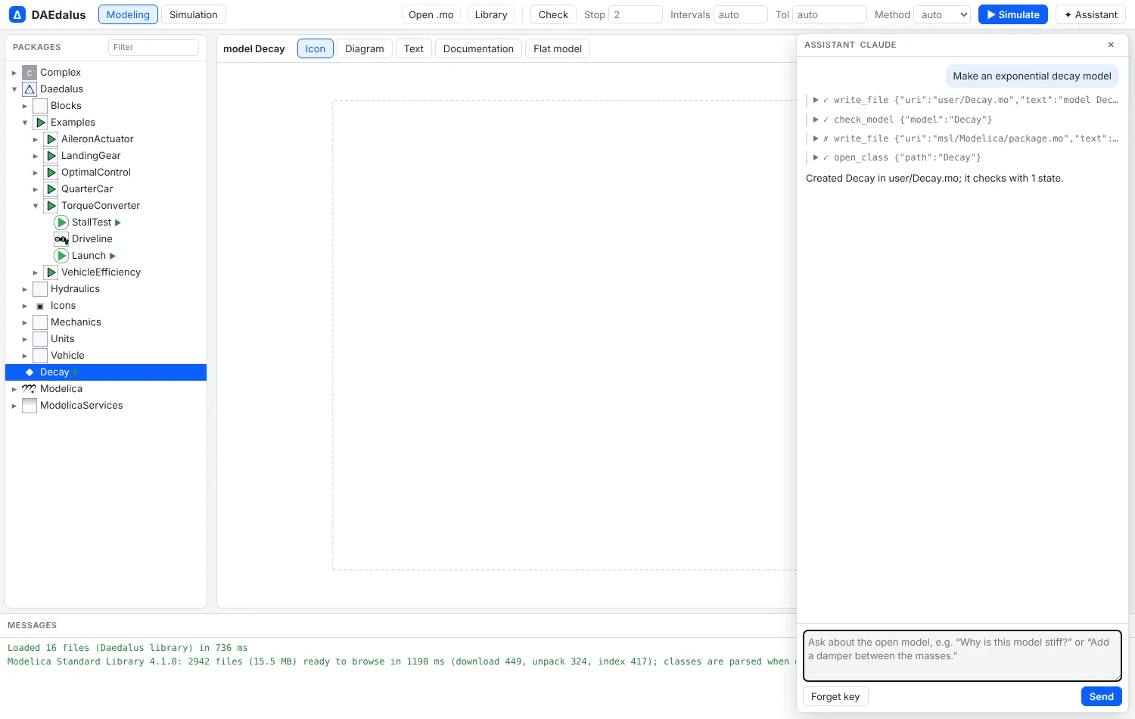1135x719 pixels.
Task: Click the Launch round play icon
Action: (x=61, y=256)
